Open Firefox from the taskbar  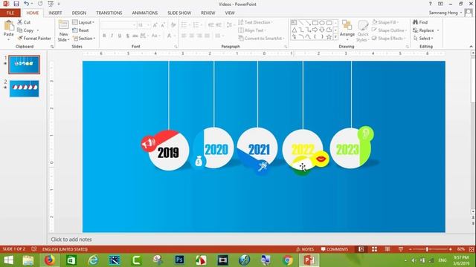pos(50,260)
